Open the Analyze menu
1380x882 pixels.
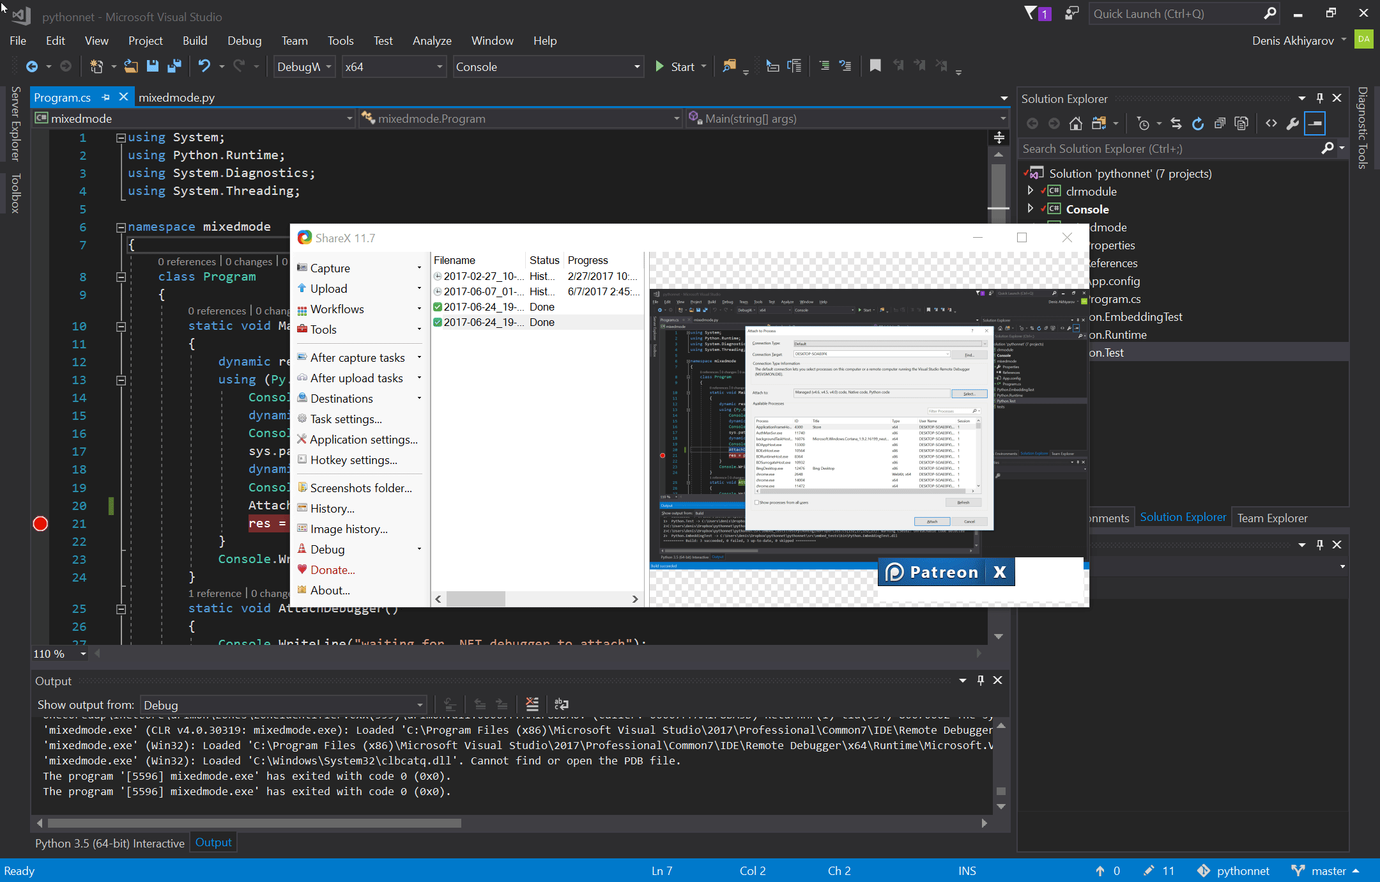click(x=432, y=41)
